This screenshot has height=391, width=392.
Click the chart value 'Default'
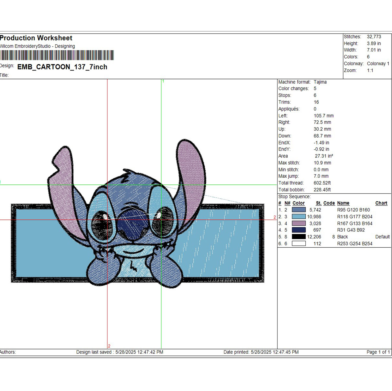point(382,237)
